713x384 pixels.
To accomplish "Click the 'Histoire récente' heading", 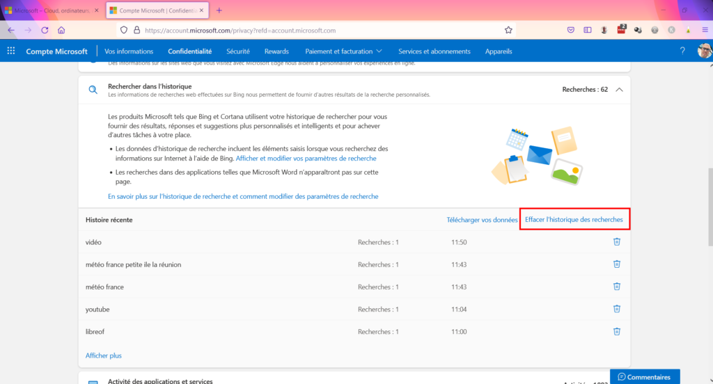I will pyautogui.click(x=109, y=220).
